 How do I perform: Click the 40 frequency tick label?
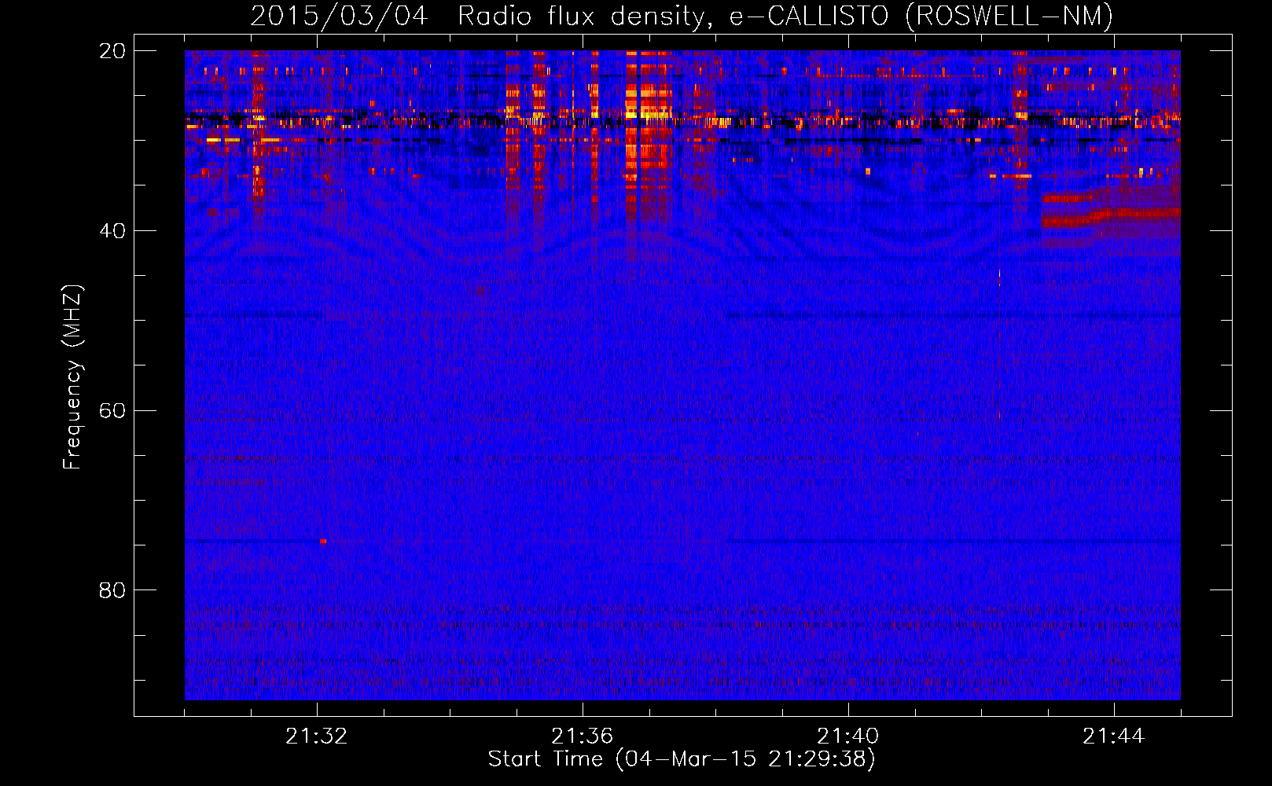[112, 231]
